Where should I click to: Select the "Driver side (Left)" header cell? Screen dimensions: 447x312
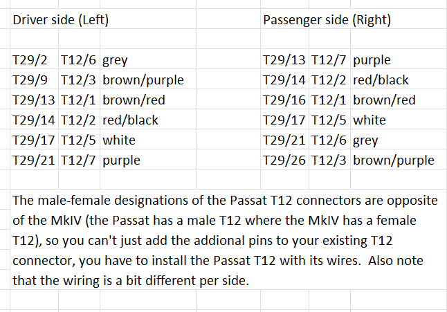pos(60,19)
